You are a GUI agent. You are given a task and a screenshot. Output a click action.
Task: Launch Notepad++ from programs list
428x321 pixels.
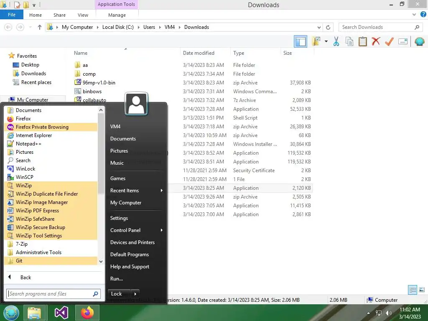click(x=51, y=144)
